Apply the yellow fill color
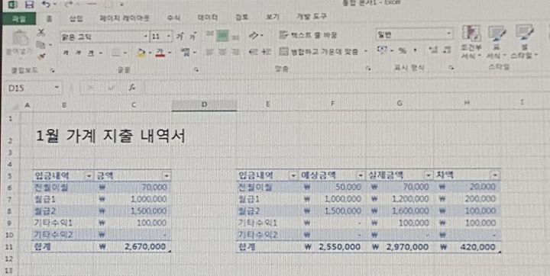 141,53
